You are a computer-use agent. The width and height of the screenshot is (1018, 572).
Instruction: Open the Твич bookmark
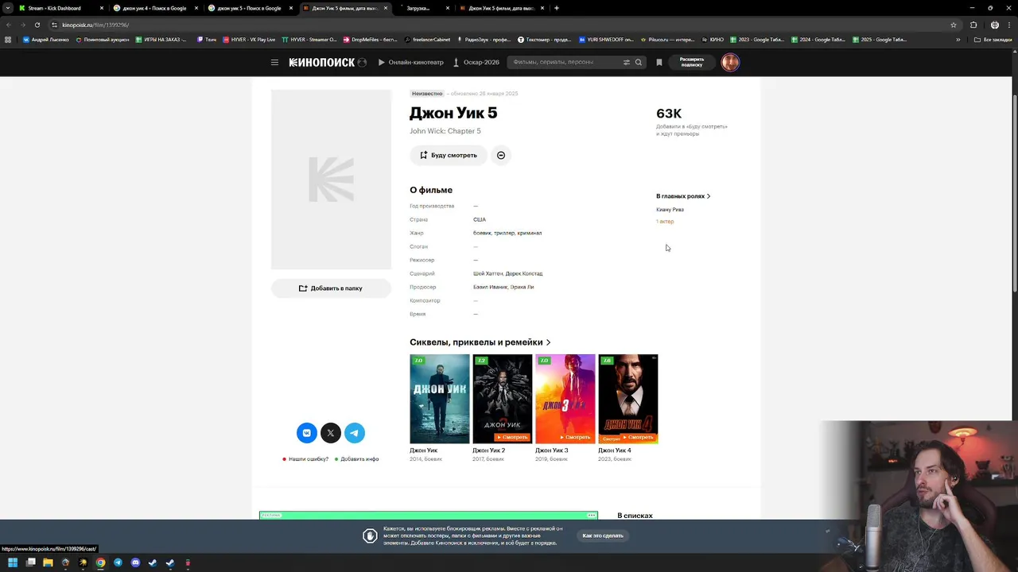click(x=207, y=40)
